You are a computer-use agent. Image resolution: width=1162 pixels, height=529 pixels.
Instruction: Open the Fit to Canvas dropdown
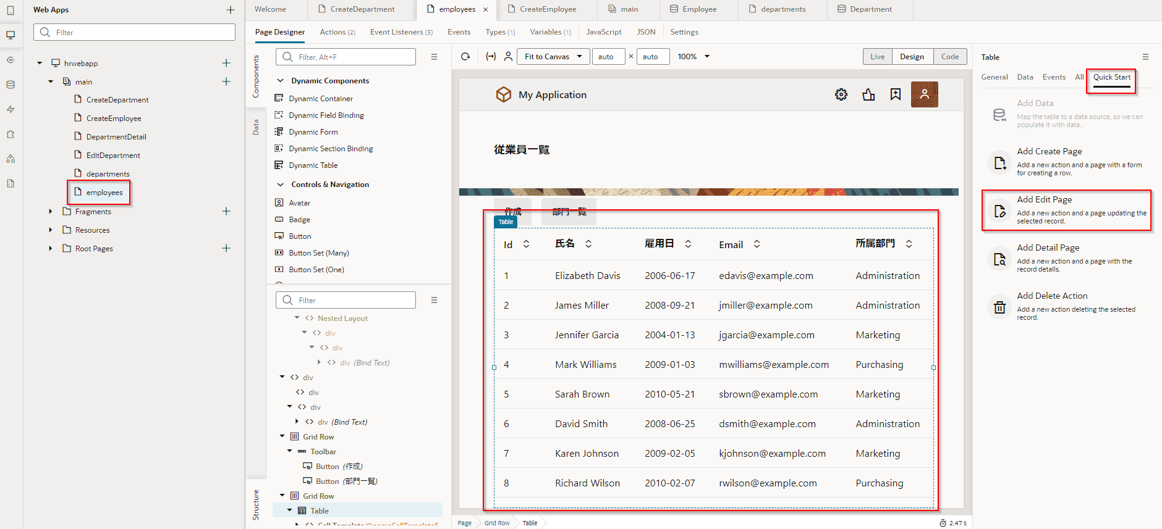pos(553,57)
